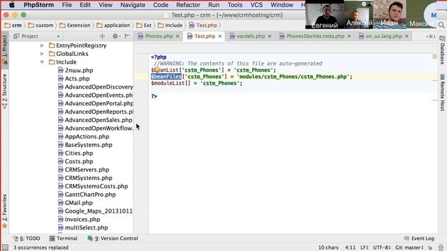Click the crm breadcrumb folder
Image resolution: width=447 pixels, height=251 pixels.
pyautogui.click(x=13, y=25)
